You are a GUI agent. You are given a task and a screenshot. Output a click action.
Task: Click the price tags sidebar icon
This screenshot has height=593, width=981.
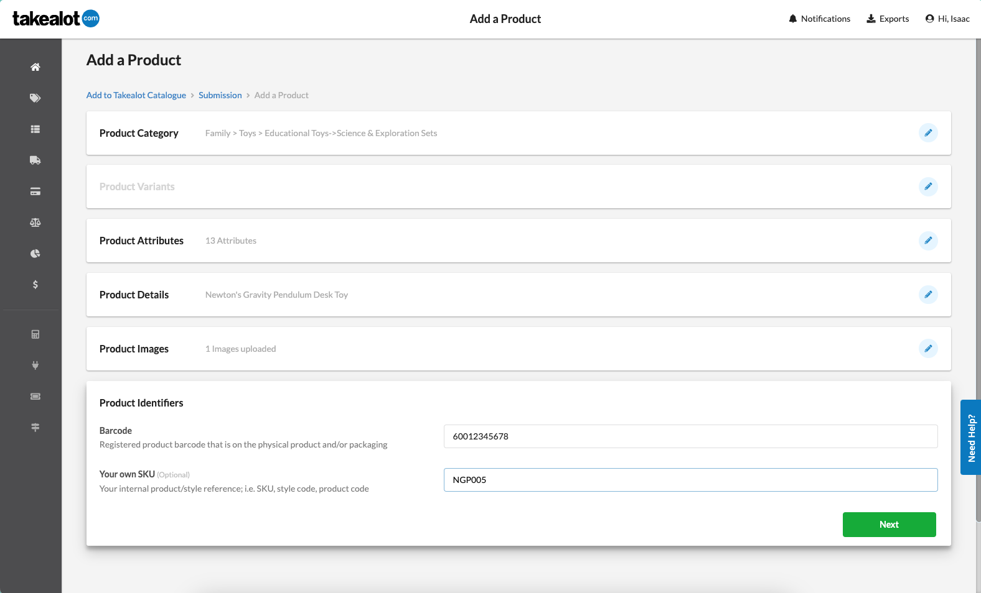point(35,98)
